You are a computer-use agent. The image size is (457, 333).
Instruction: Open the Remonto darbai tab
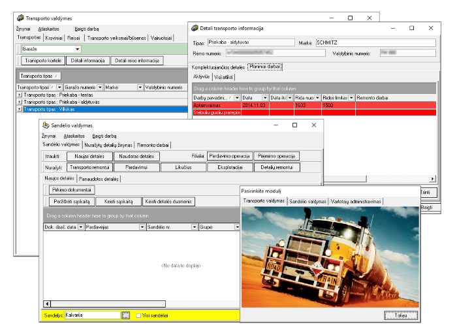[x=153, y=145]
